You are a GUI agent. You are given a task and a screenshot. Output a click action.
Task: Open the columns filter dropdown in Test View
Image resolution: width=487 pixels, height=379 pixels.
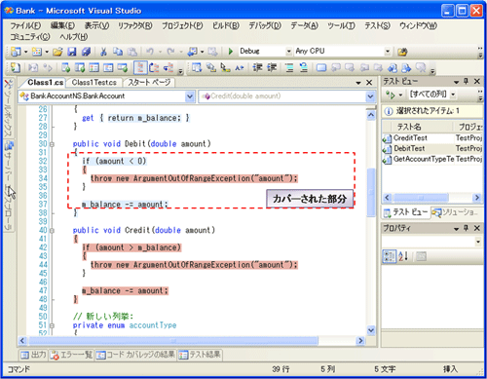coord(453,95)
